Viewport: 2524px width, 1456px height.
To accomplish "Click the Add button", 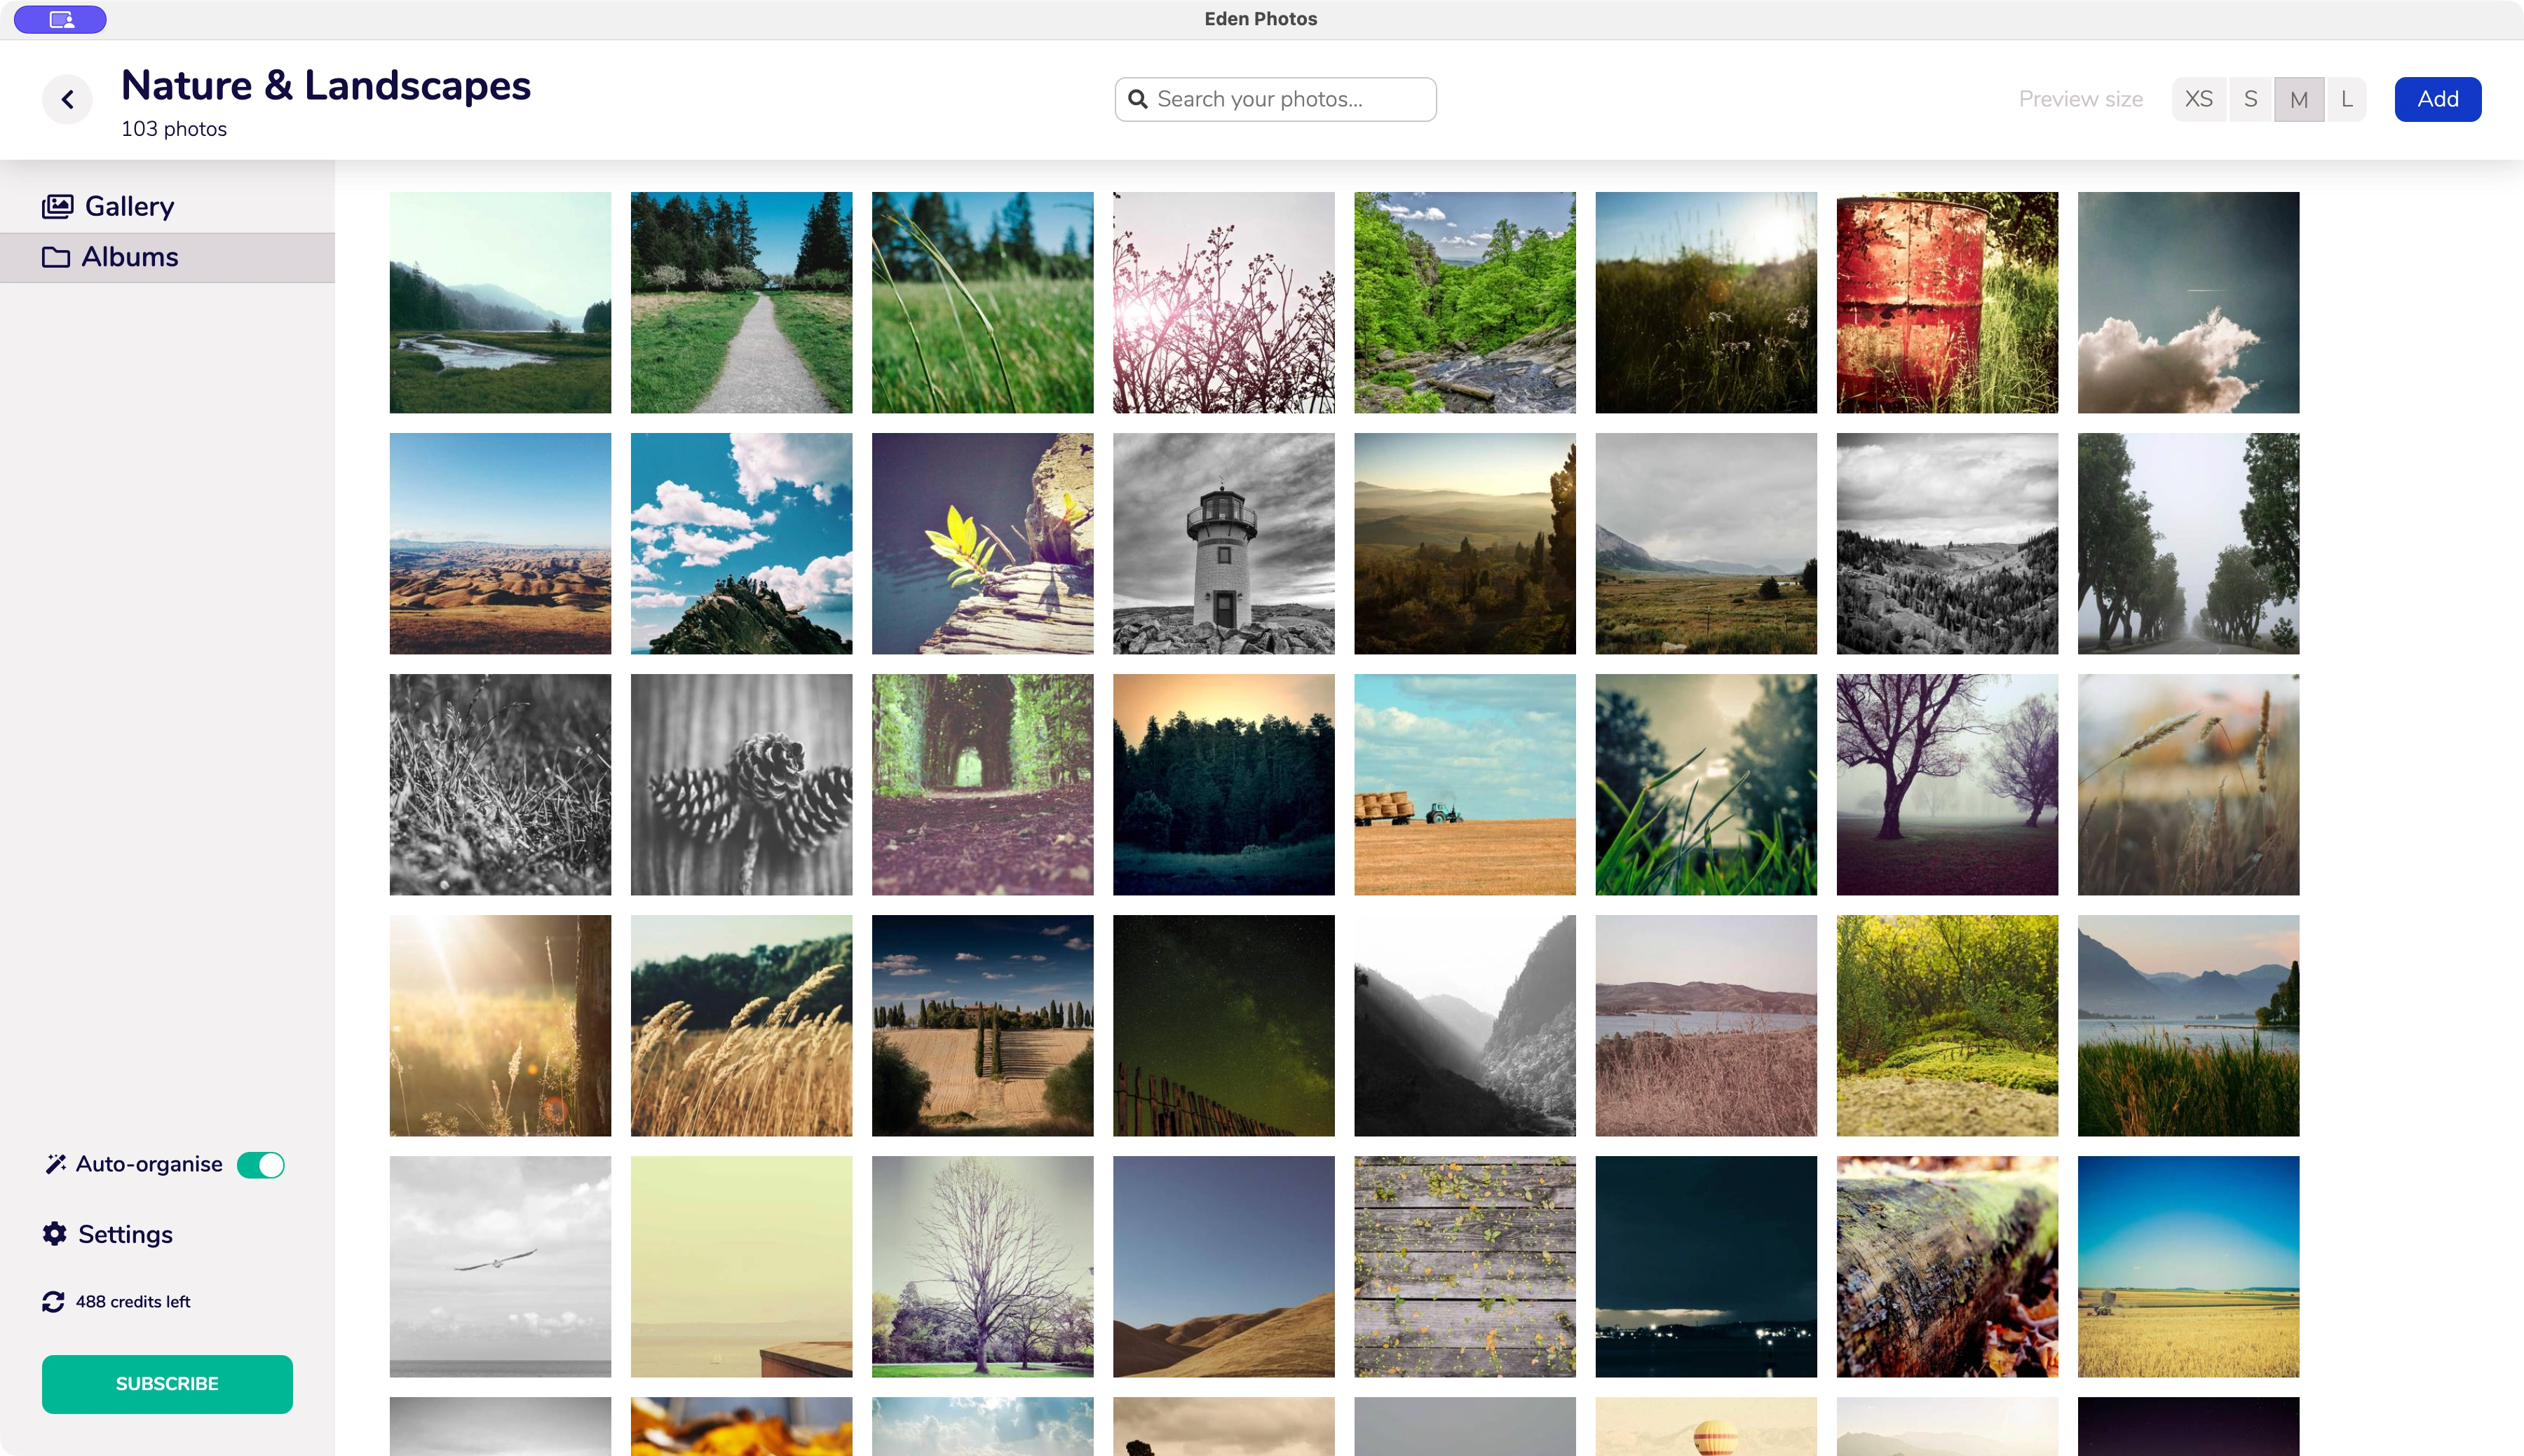I will coord(2438,99).
